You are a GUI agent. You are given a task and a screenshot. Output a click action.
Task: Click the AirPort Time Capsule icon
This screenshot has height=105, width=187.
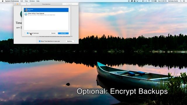click(26, 14)
